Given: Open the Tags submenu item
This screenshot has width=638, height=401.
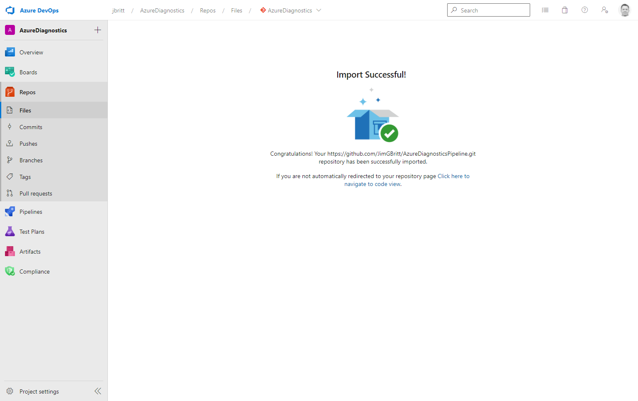Looking at the screenshot, I should 25,177.
